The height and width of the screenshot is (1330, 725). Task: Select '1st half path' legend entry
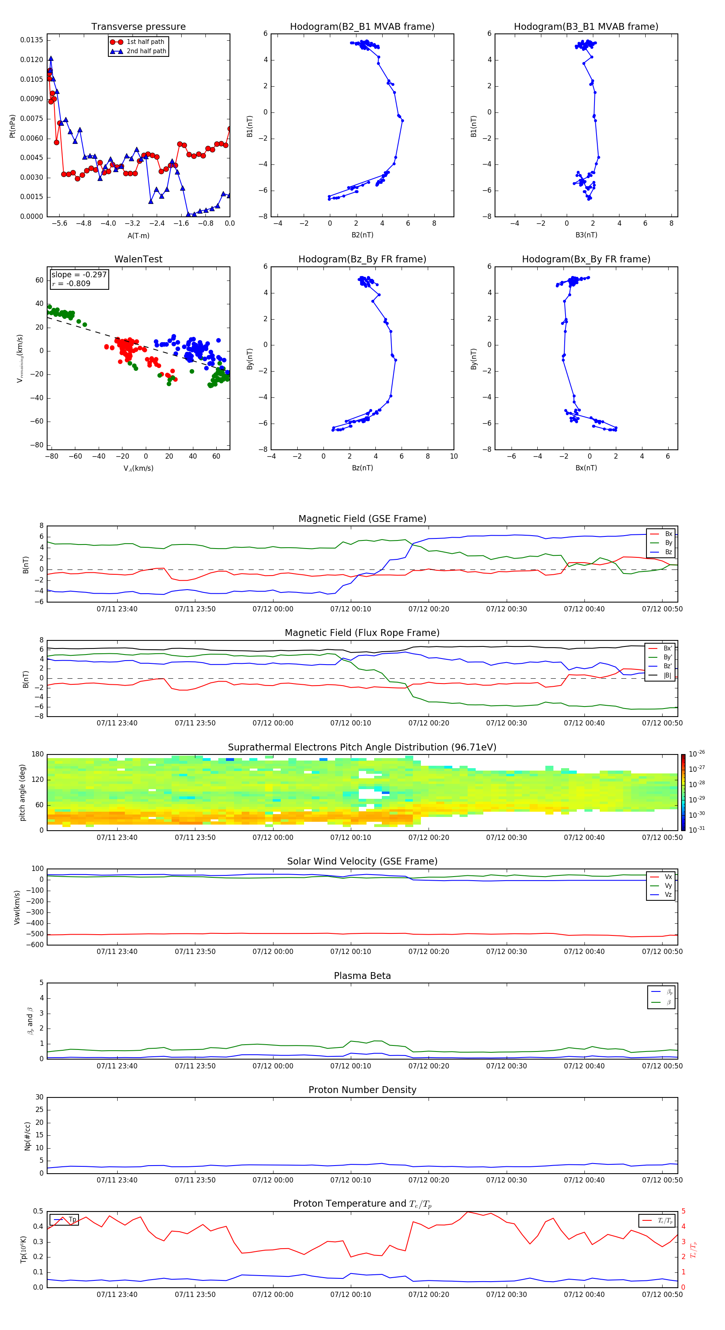coord(138,42)
